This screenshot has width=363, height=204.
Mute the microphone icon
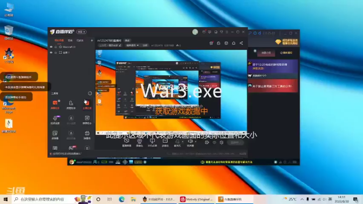point(177,141)
